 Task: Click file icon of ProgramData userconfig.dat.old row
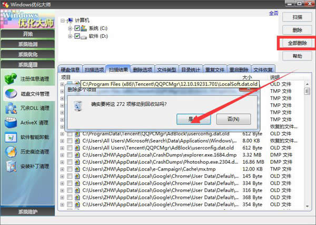(x=77, y=134)
